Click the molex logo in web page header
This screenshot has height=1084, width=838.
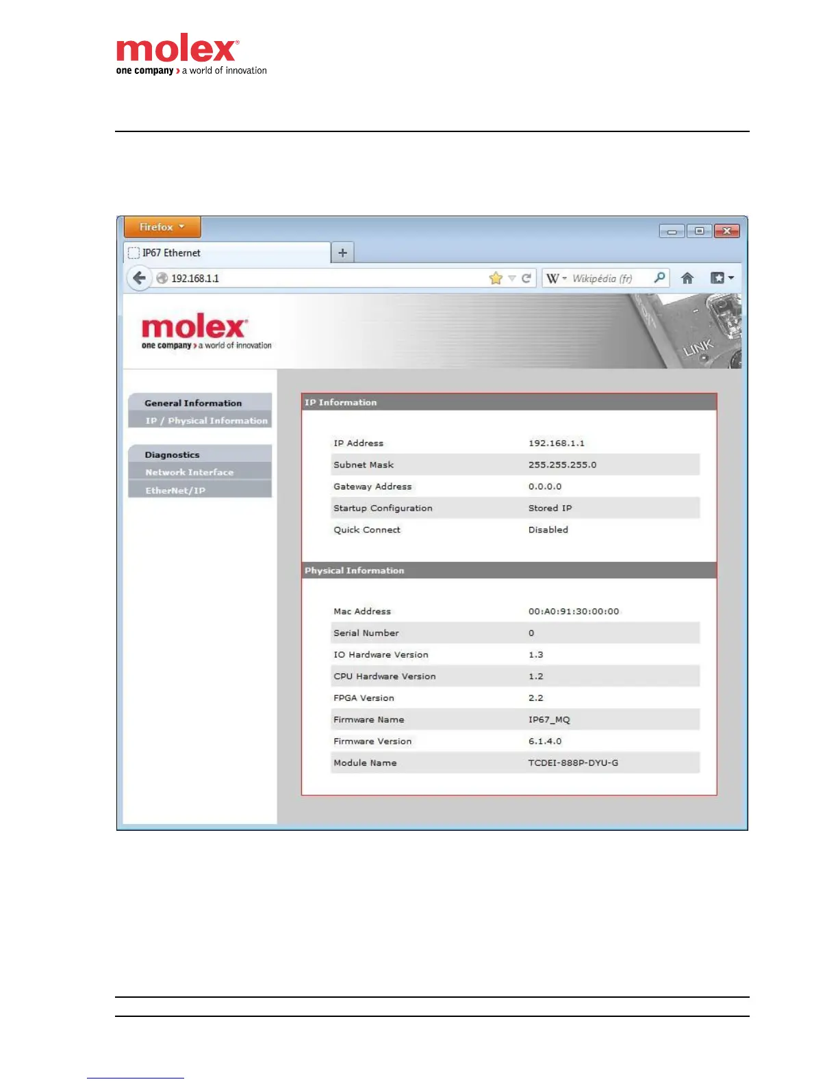point(206,332)
